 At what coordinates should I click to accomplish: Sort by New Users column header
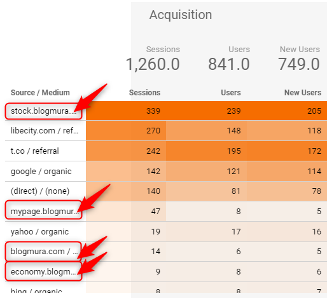click(303, 93)
